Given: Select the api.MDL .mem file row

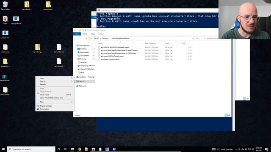Looking at the screenshot, I should point(145,47).
